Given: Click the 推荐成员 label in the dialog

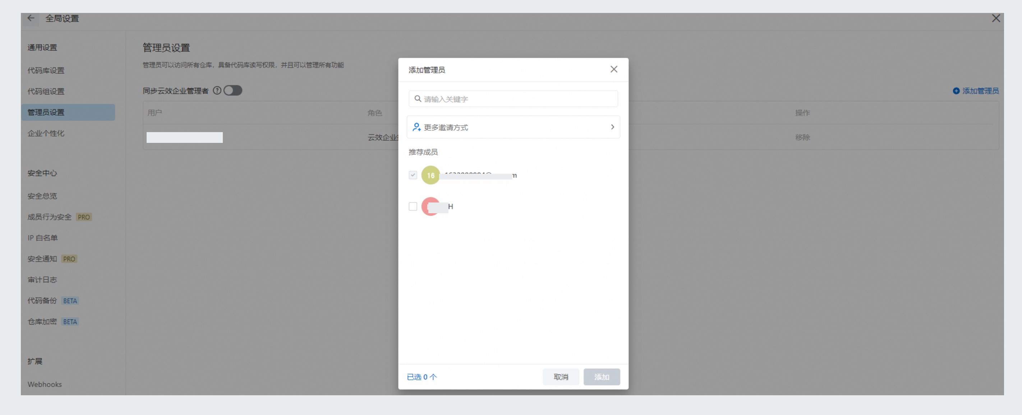Looking at the screenshot, I should (x=423, y=152).
